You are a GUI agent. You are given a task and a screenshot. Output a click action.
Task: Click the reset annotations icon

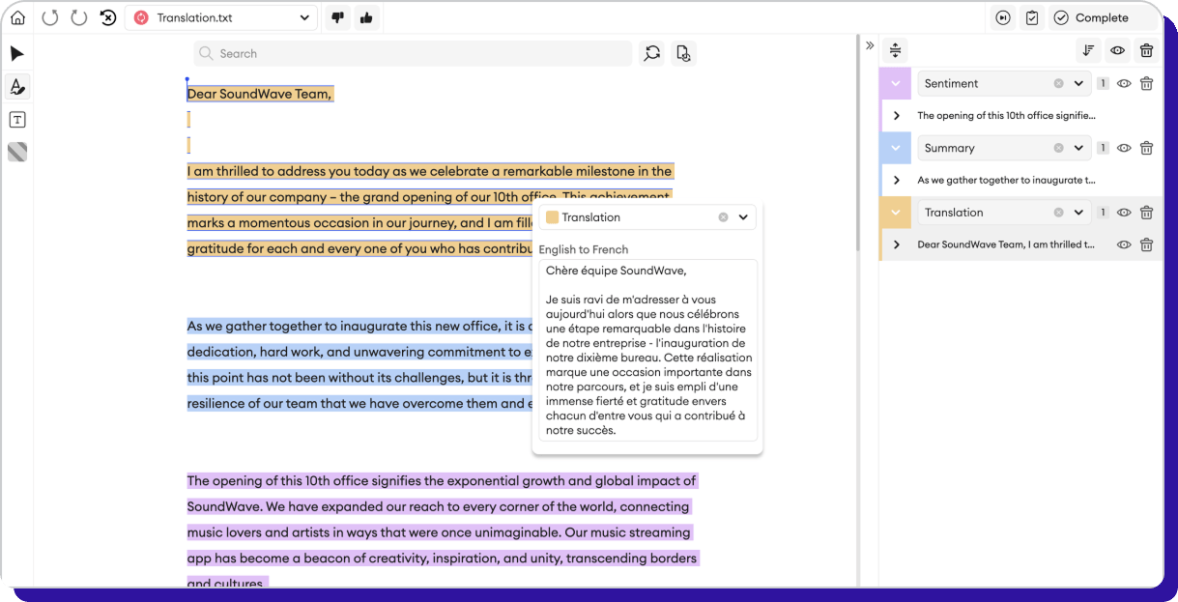(108, 17)
